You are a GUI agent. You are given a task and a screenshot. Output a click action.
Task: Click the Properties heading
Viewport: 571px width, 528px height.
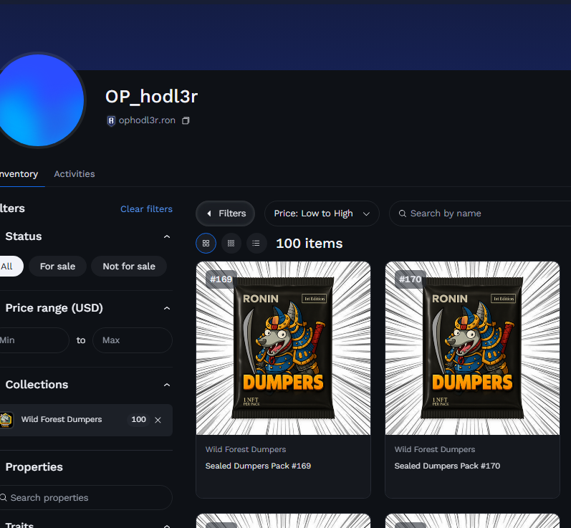pos(34,467)
